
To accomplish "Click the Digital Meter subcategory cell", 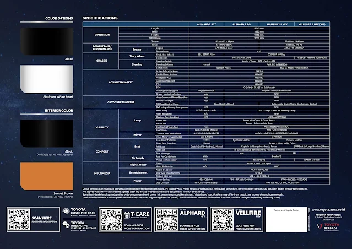I will click(x=137, y=165).
